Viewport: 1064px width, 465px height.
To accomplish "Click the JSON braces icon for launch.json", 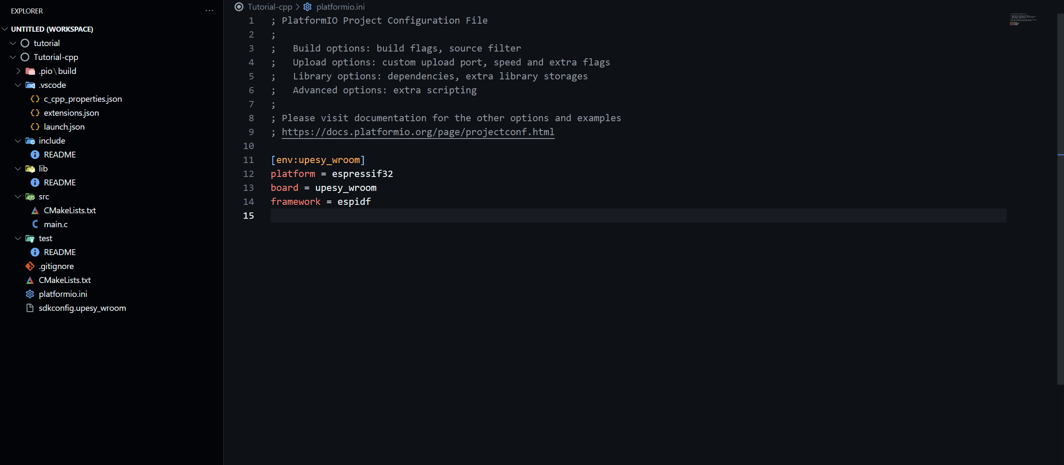I will click(35, 127).
